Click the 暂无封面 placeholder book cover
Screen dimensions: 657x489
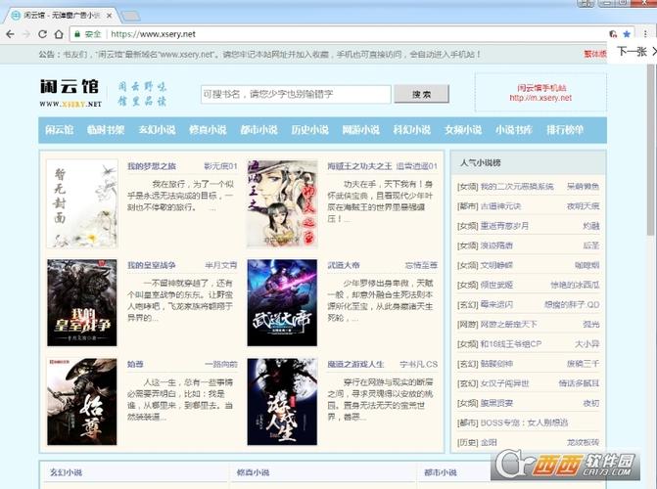[x=82, y=203]
